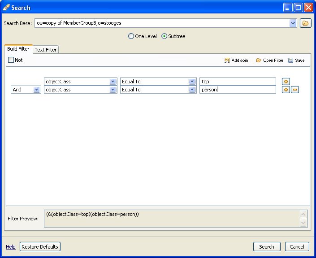
Task: Click the Filter Preview scrollbar down arrow
Action: 303,223
